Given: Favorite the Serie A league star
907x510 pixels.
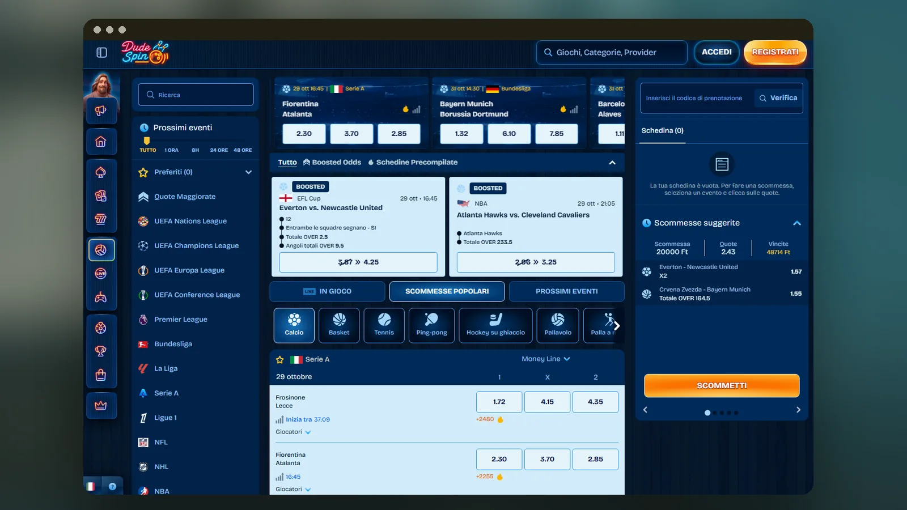Looking at the screenshot, I should [279, 360].
